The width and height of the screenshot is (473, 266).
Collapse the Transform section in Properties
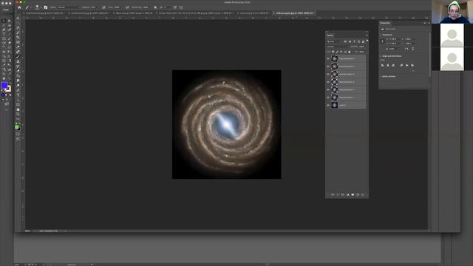coord(381,35)
